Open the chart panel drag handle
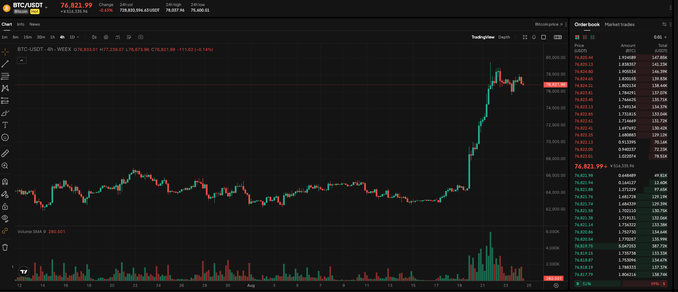Screen dimensions: 678x292 click(x=566, y=24)
